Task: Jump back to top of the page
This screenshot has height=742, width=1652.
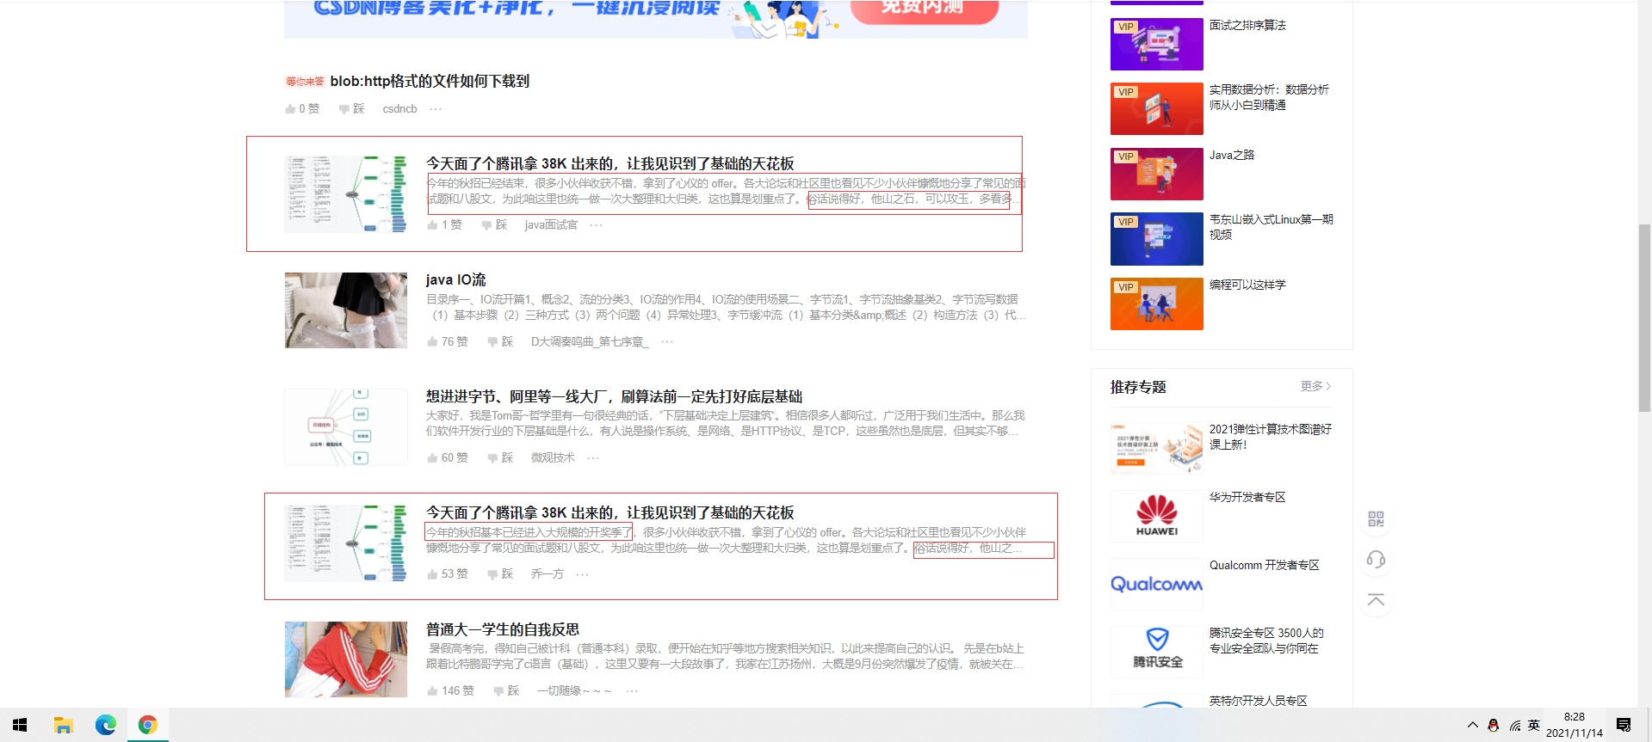Action: pyautogui.click(x=1376, y=600)
